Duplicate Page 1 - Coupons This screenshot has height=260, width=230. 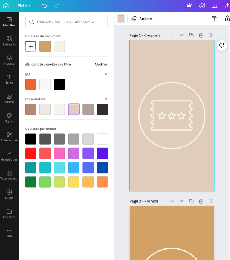click(191, 35)
